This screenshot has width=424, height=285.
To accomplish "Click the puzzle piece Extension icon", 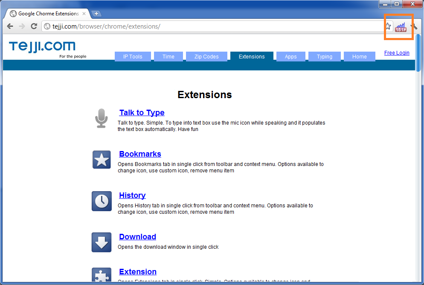I will tap(102, 275).
